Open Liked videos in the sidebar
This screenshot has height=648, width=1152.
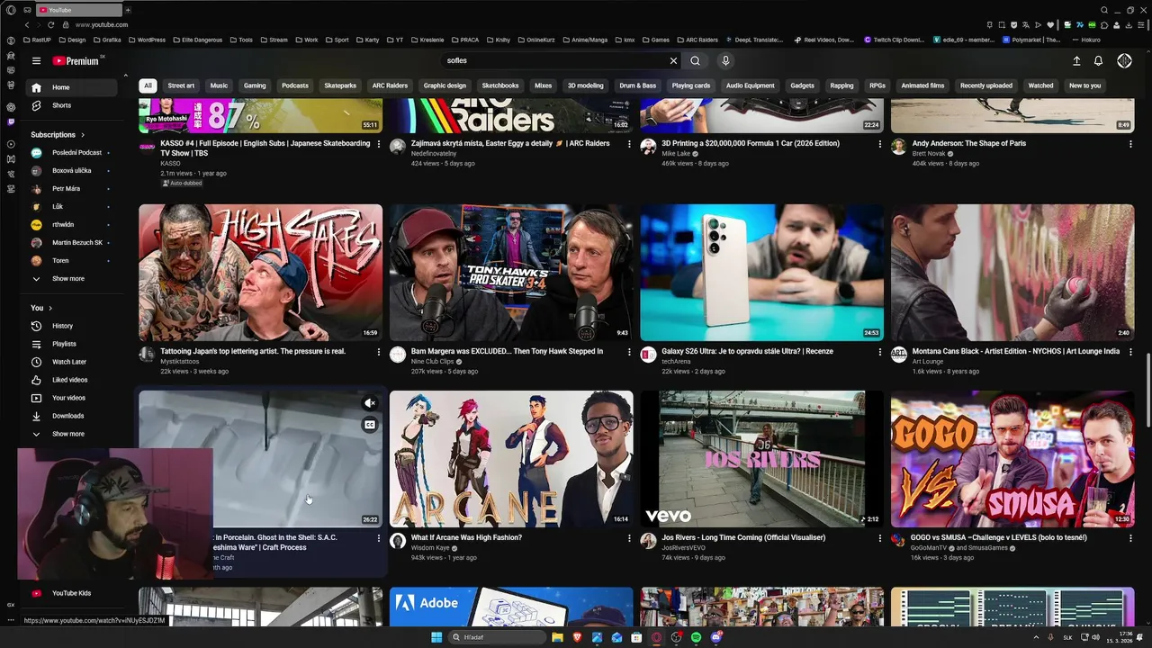(x=72, y=380)
